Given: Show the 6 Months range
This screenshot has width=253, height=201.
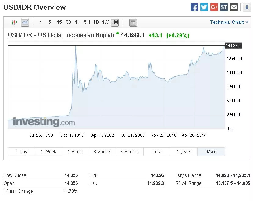Looking at the screenshot, I should (x=130, y=152).
